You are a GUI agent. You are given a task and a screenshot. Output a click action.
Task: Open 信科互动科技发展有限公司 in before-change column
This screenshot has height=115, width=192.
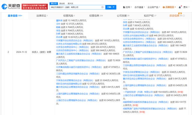tap(69, 84)
